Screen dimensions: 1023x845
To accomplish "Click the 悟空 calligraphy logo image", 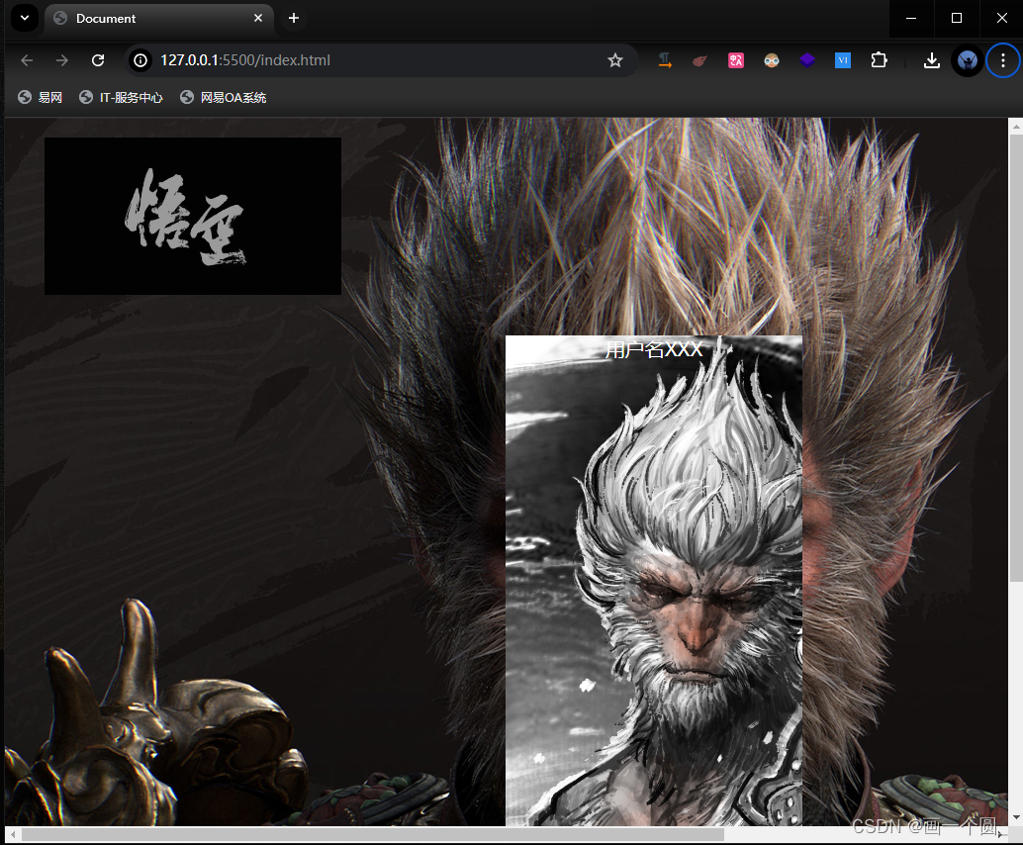I will coord(193,216).
